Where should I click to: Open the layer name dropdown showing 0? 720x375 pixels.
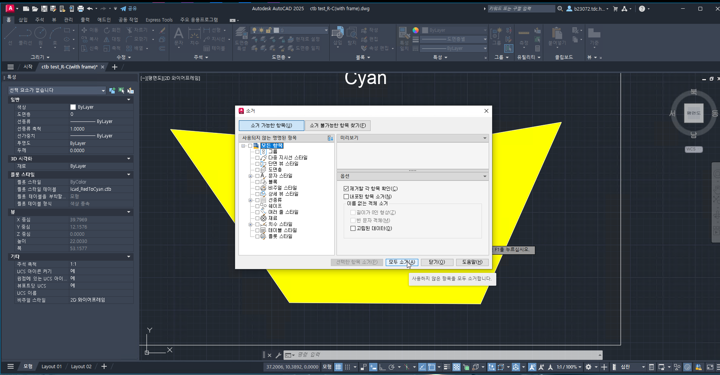289,30
